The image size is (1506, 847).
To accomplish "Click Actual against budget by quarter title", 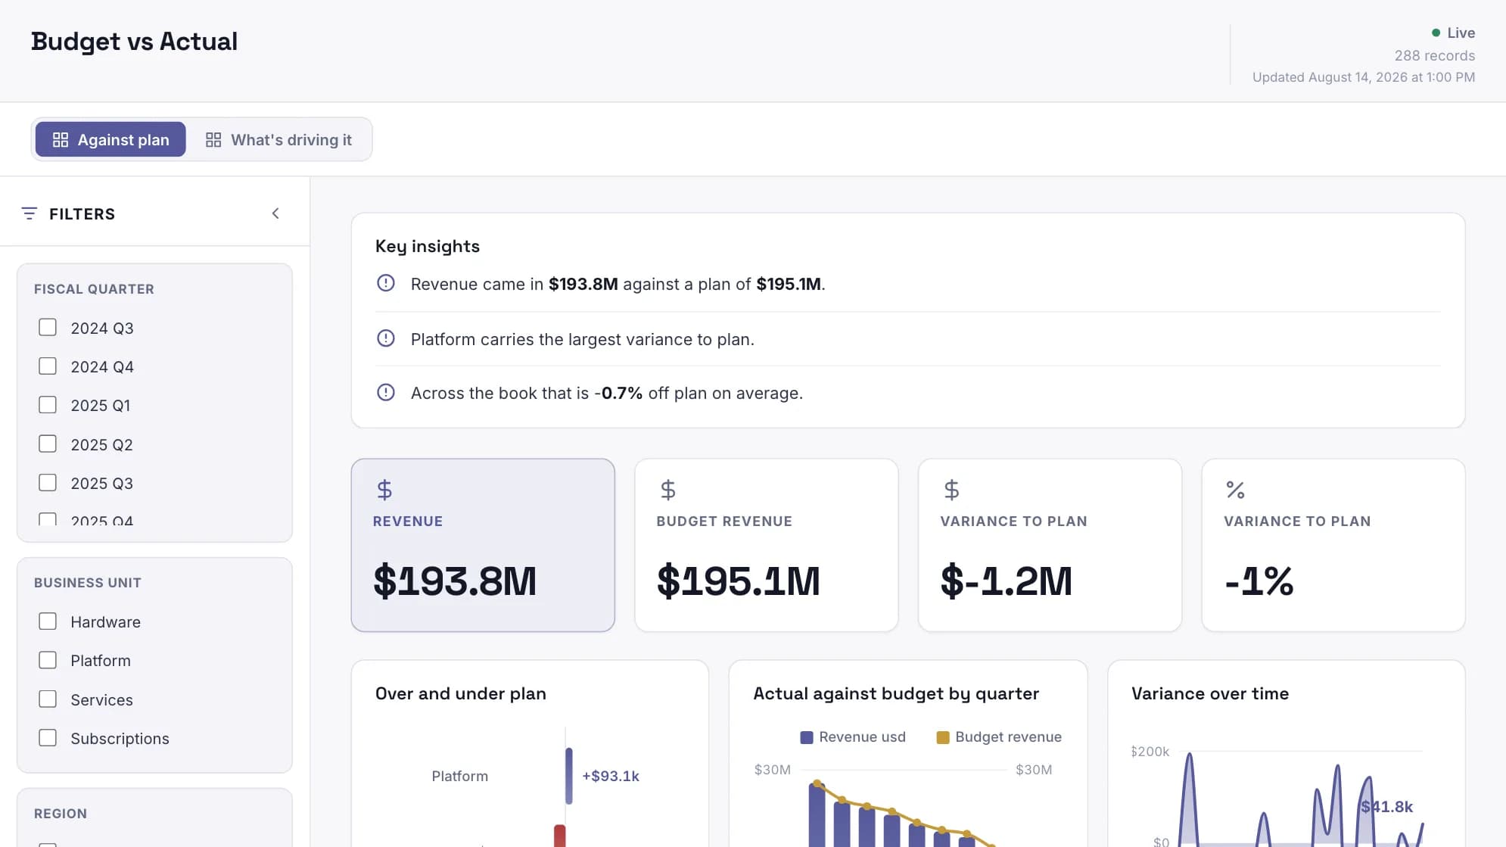I will click(896, 693).
